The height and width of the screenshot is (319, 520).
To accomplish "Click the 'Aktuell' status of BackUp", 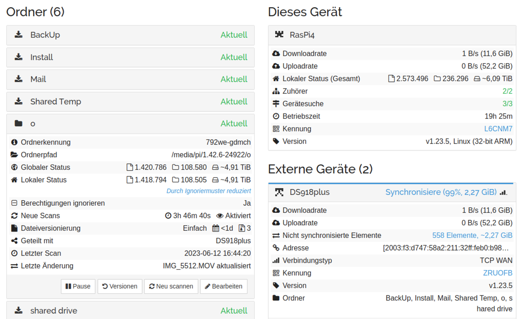I will (x=234, y=35).
